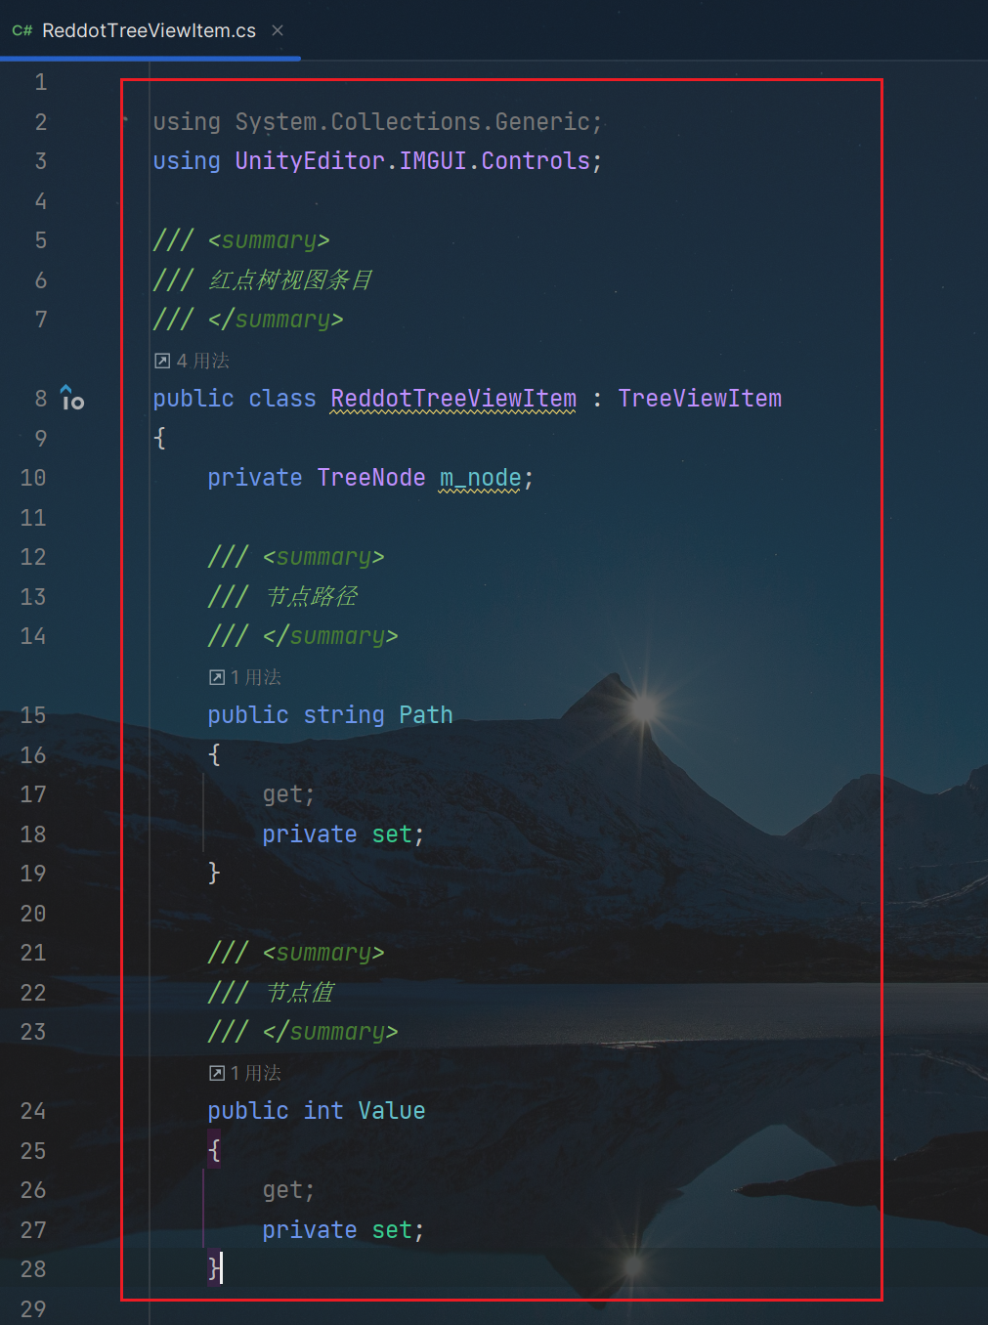
Task: Click line number 28 in the gutter
Action: point(33,1269)
